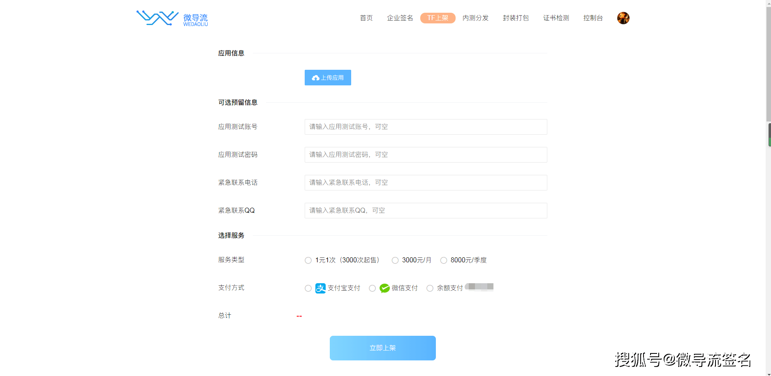Click the WeChat Pay green icon

click(384, 288)
